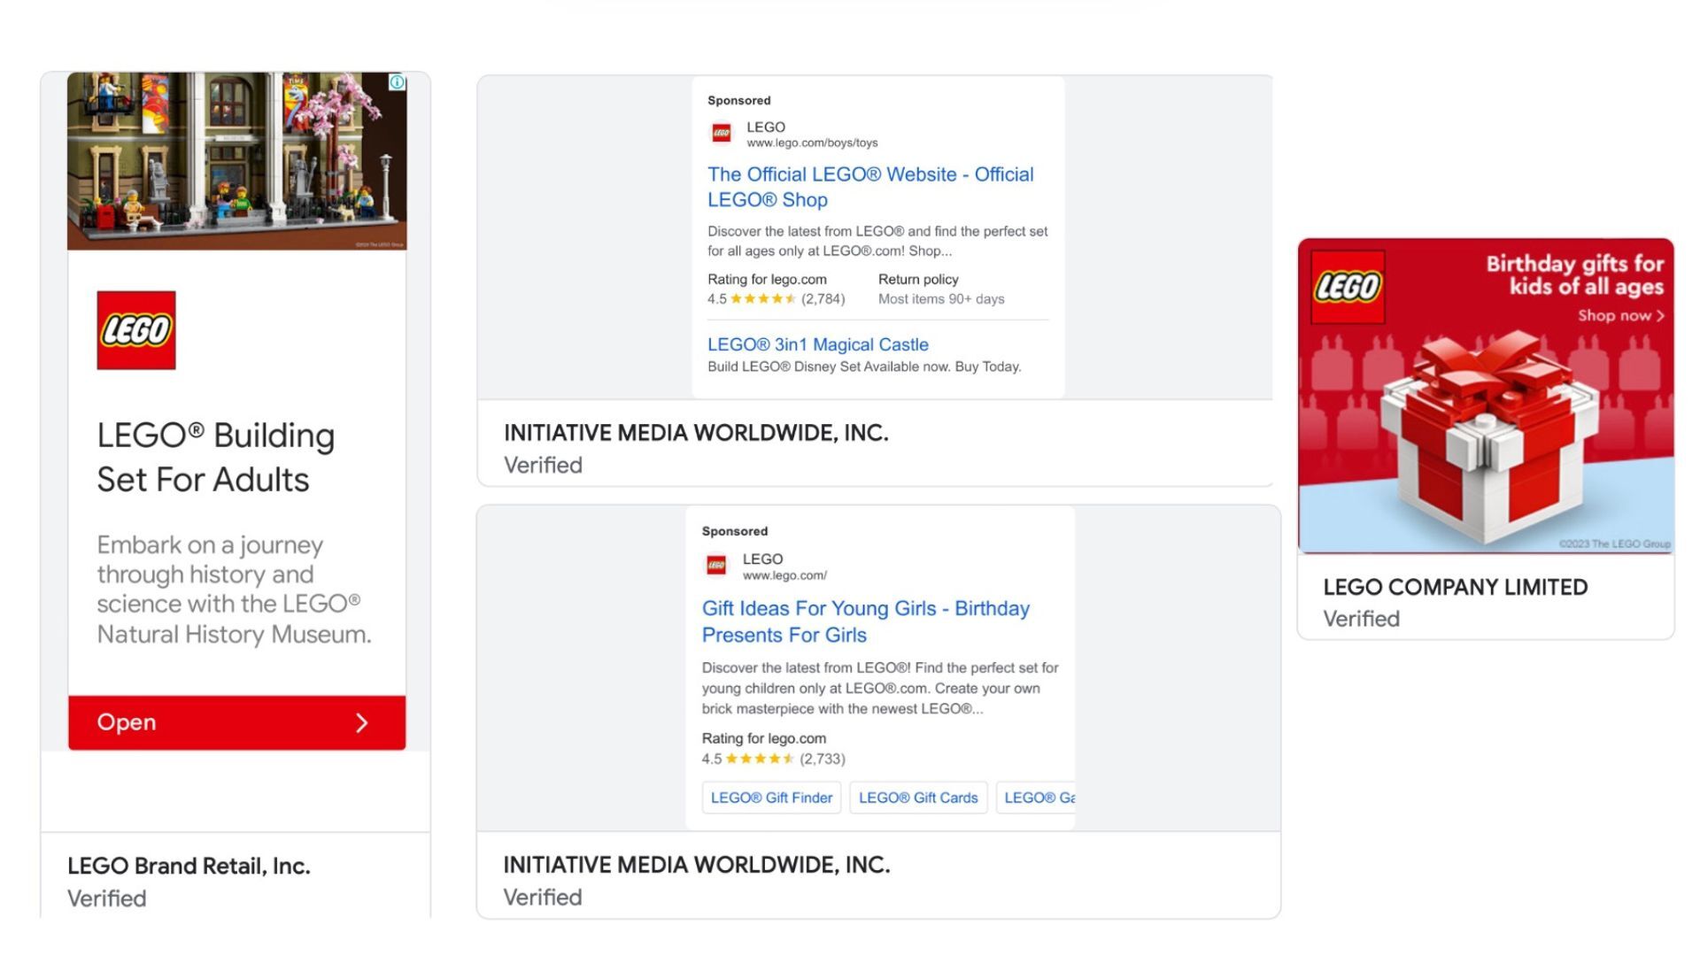The width and height of the screenshot is (1700, 956).
Task: Click LEGO logo on birthday gifts banner
Action: [1348, 287]
